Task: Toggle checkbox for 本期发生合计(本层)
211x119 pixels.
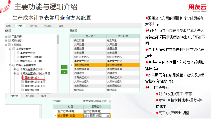Action: pos(18,57)
